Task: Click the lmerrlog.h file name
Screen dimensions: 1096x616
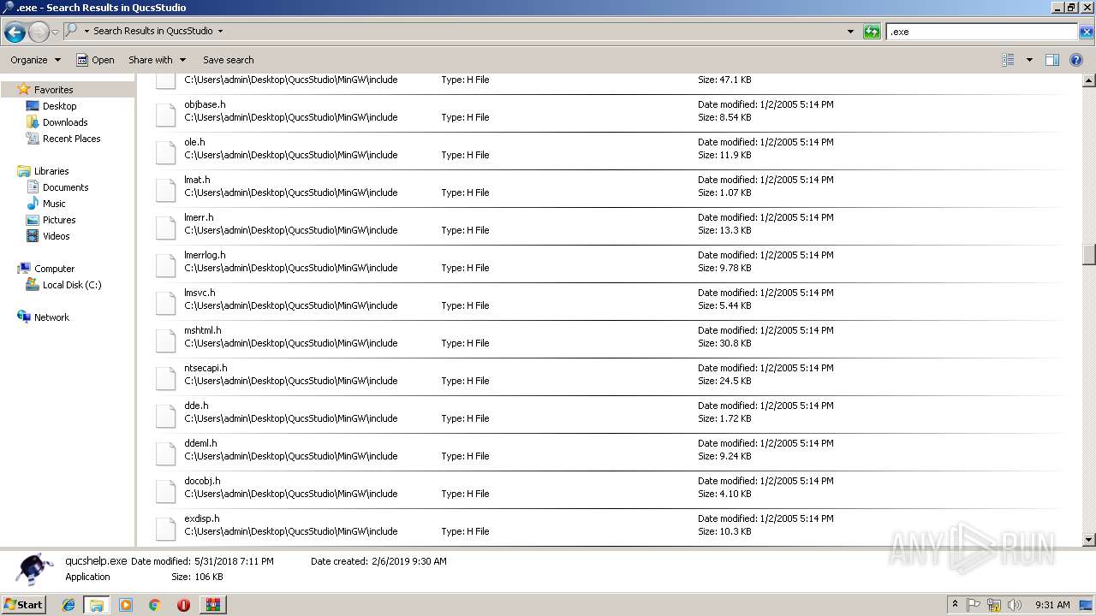Action: coord(205,255)
